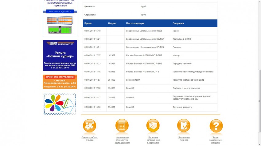Open 'Часто задаваемые вопросы' link
The width and height of the screenshot is (261, 146).
216,140
